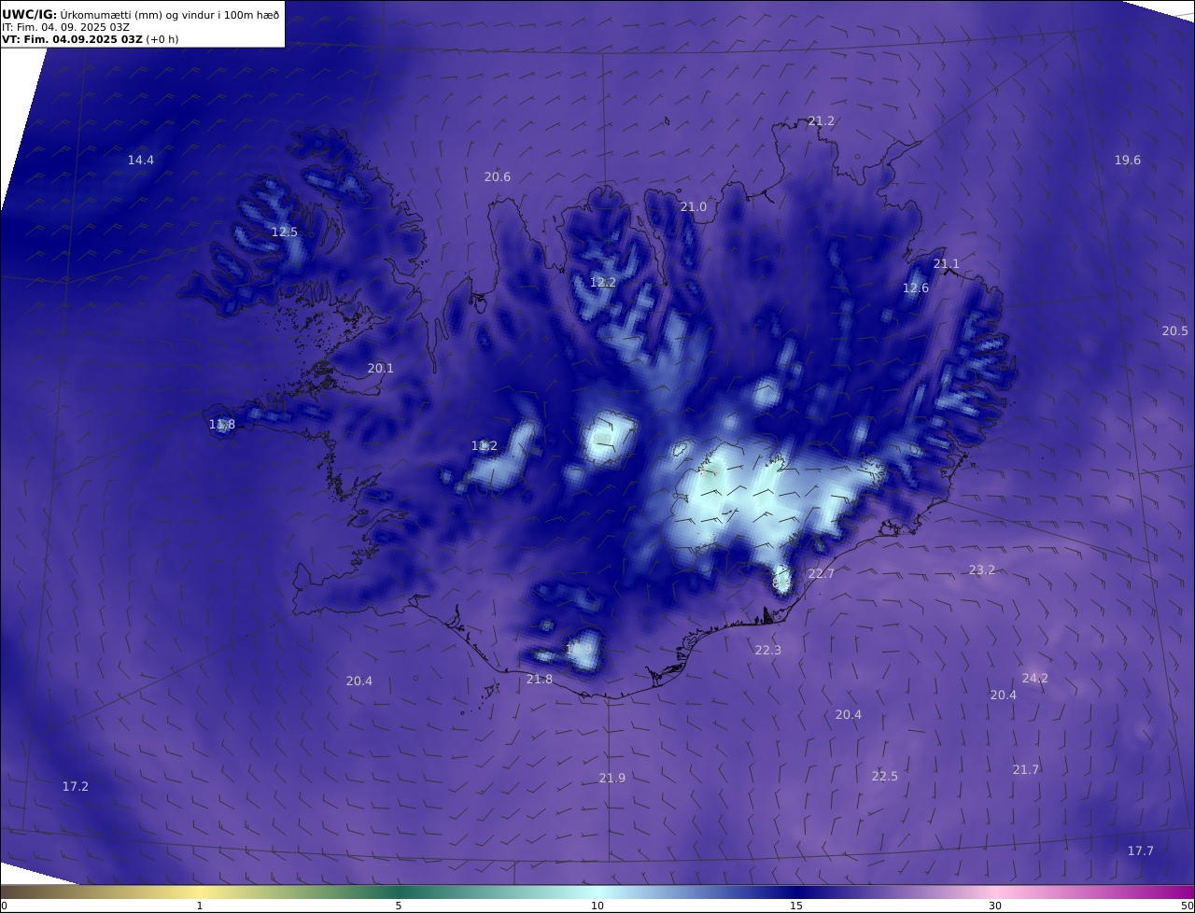Select the 17.2 value label
This screenshot has width=1195, height=913.
click(x=76, y=787)
